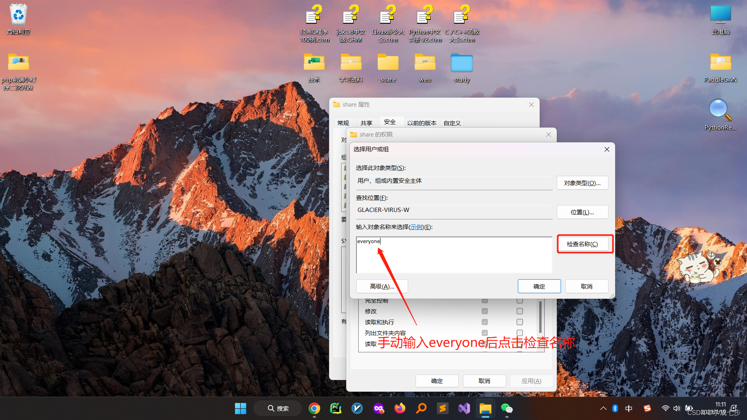Expand the 高级(A)... advanced options
This screenshot has width=747, height=420.
pyautogui.click(x=382, y=286)
